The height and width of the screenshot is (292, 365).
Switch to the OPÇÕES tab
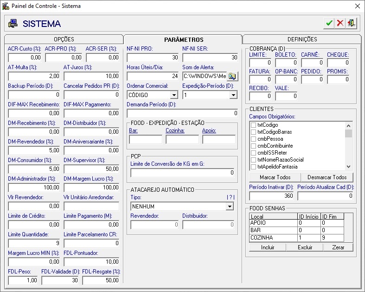[x=64, y=39]
